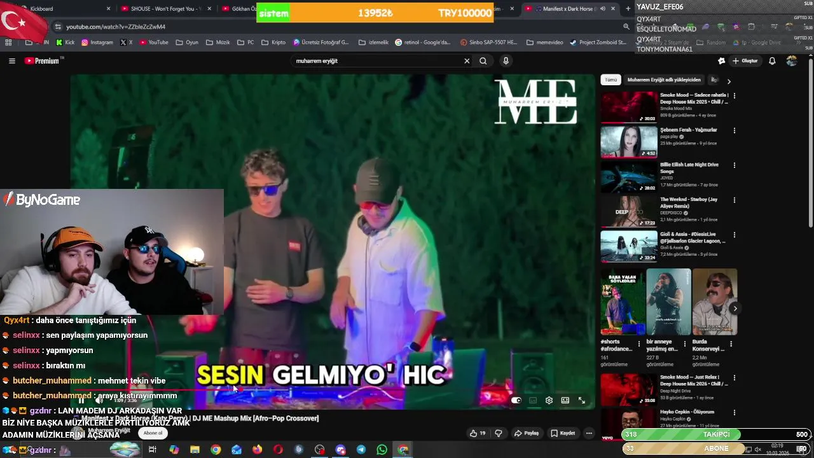The image size is (814, 458).
Task: Open options menu for The Weeknd video
Action: tap(735, 200)
